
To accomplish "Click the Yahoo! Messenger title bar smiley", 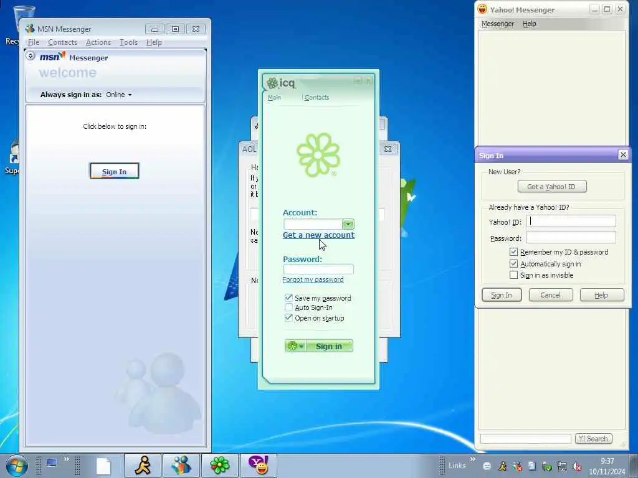I will click(x=482, y=9).
